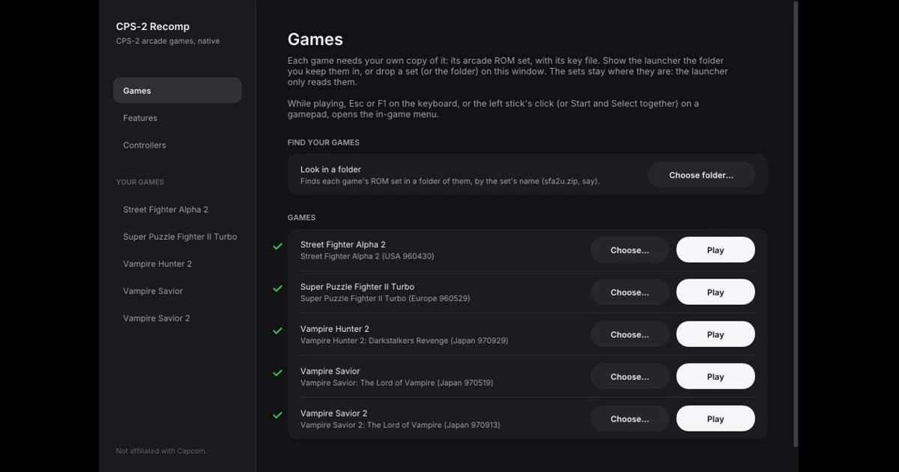Click the green checkmark beside Super Puzzle Fighter II Turbo
This screenshot has width=899, height=472.
(277, 288)
